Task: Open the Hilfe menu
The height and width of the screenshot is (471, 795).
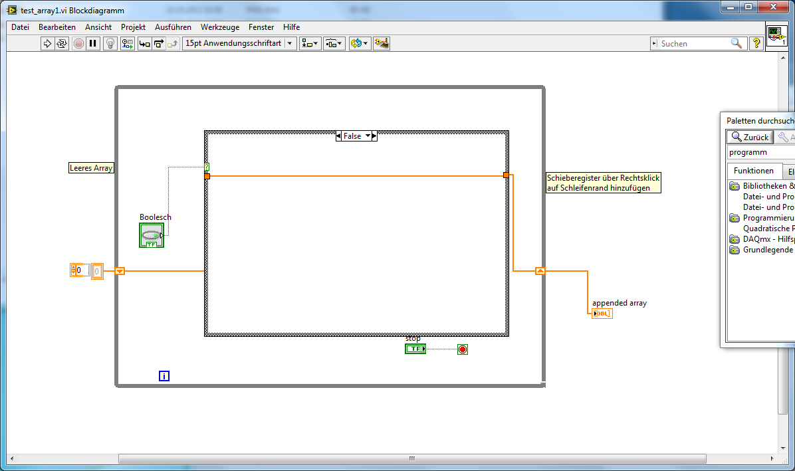Action: click(x=292, y=27)
